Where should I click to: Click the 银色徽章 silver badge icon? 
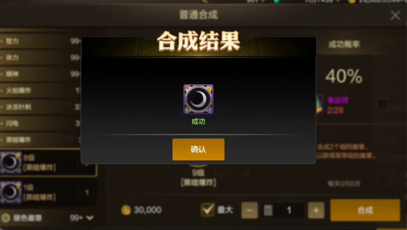coord(6,218)
